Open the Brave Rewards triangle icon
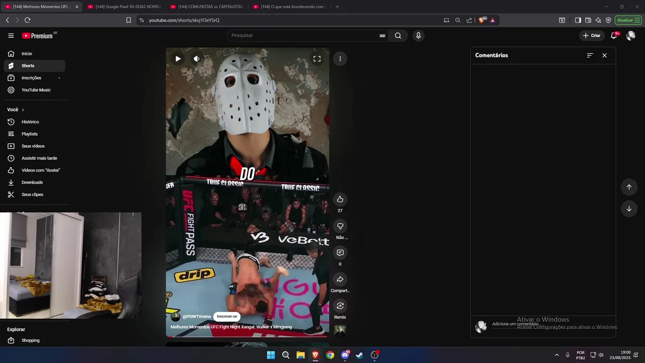This screenshot has height=363, width=645. point(492,20)
